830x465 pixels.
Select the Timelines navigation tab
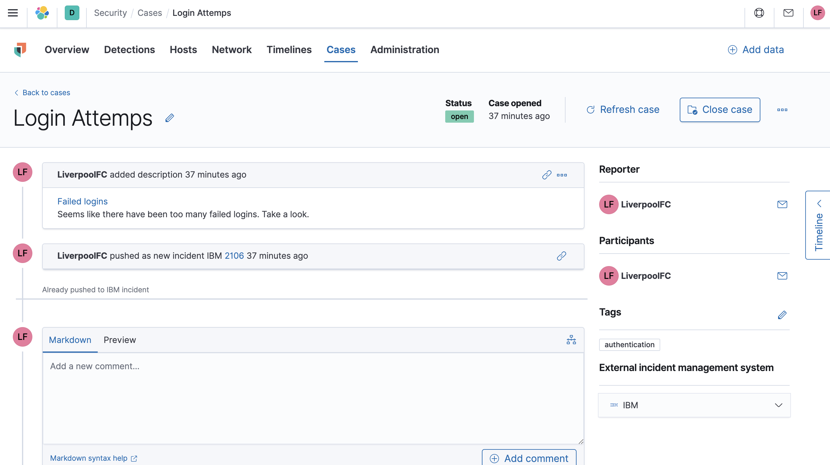(289, 50)
